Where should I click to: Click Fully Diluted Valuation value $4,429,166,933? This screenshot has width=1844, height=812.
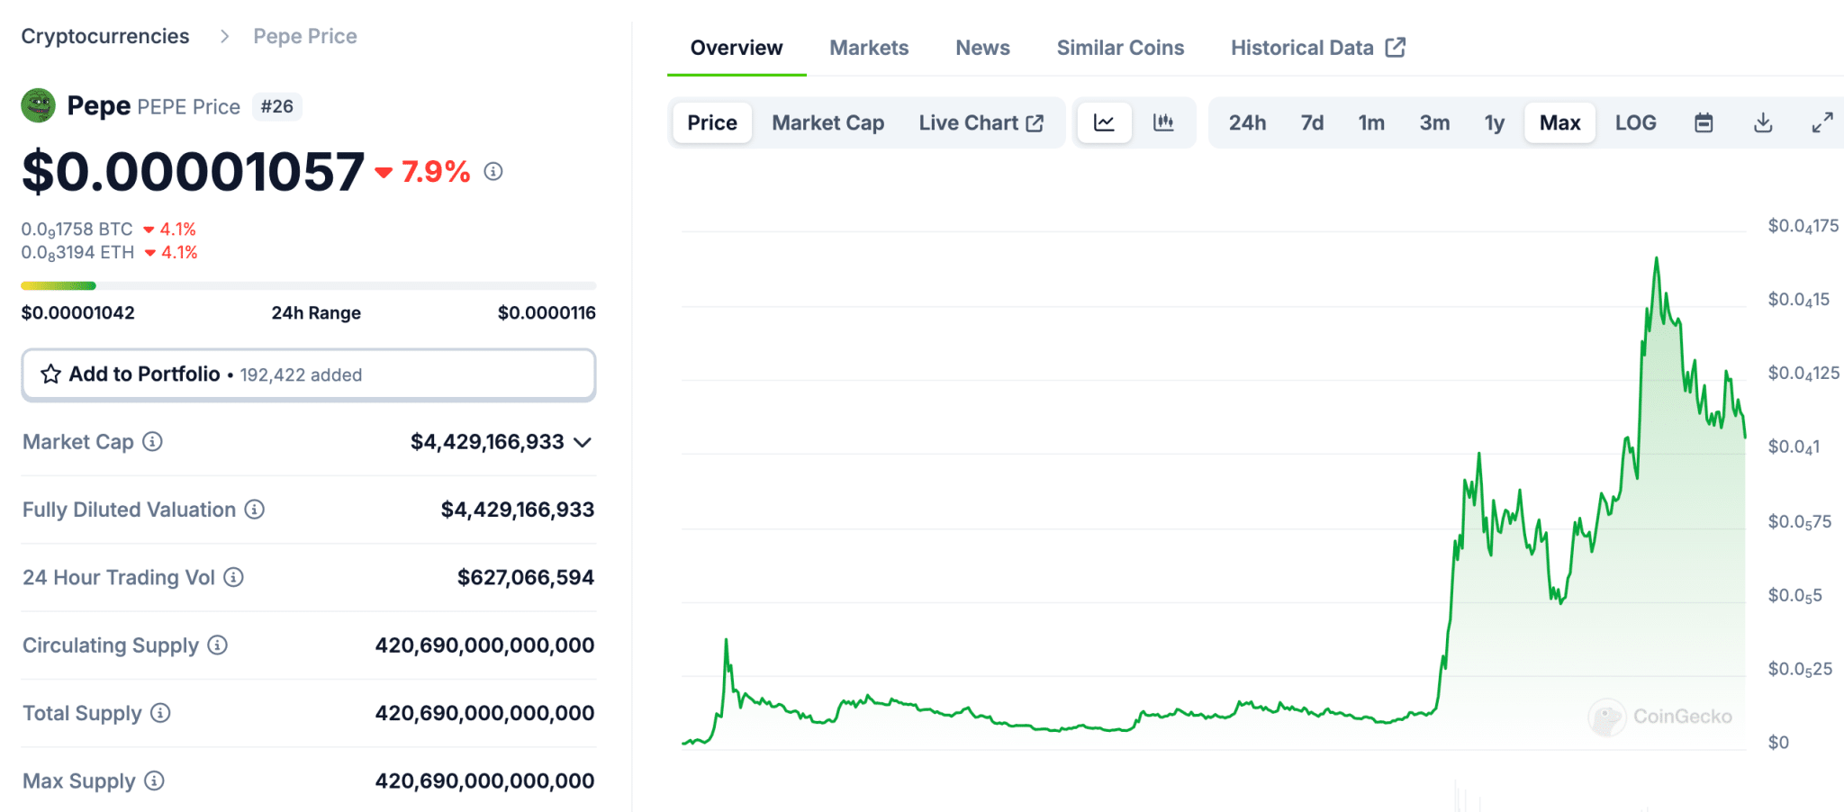tap(518, 510)
